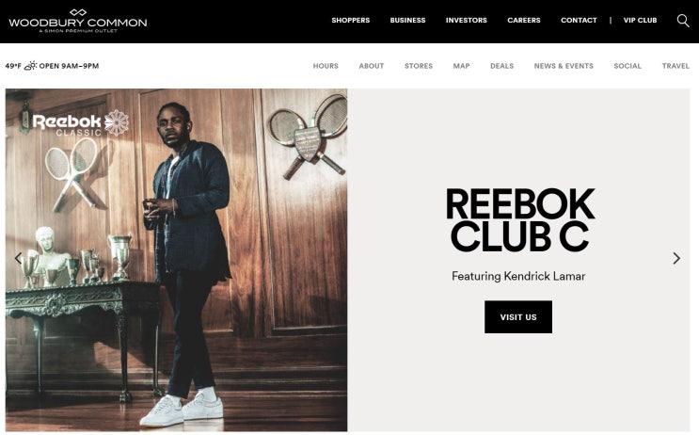Click the weather cloud-sun icon
Viewport: 699px width, 435px height.
[x=30, y=66]
